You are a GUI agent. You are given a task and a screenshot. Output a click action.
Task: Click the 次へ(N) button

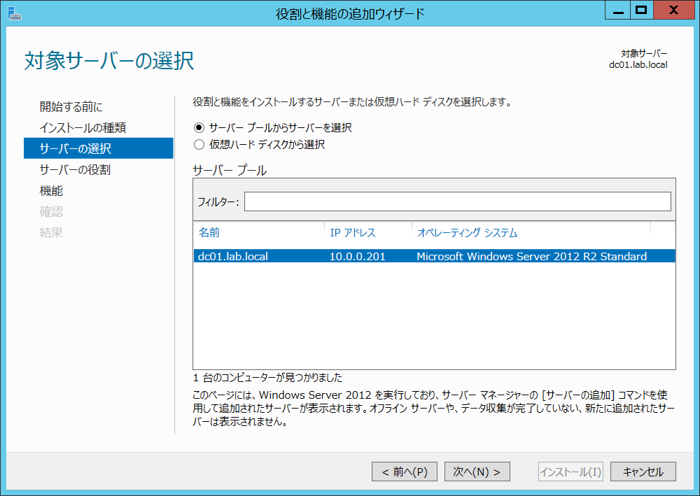pyautogui.click(x=477, y=472)
